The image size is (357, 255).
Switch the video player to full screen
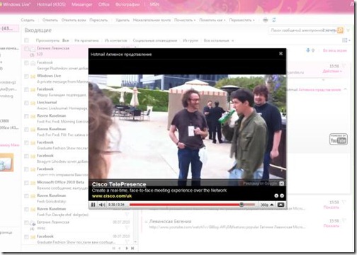[280, 205]
